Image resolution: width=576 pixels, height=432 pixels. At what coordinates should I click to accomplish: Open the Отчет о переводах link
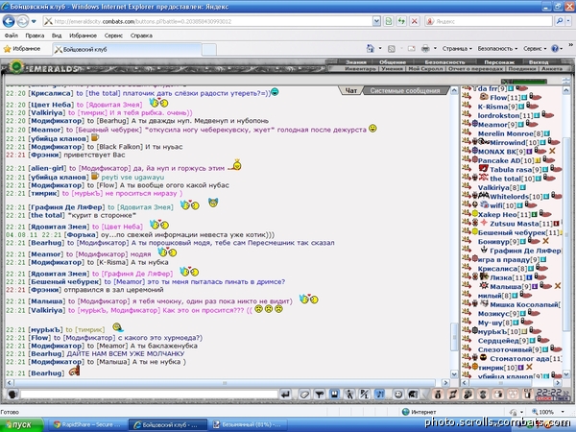coord(476,69)
